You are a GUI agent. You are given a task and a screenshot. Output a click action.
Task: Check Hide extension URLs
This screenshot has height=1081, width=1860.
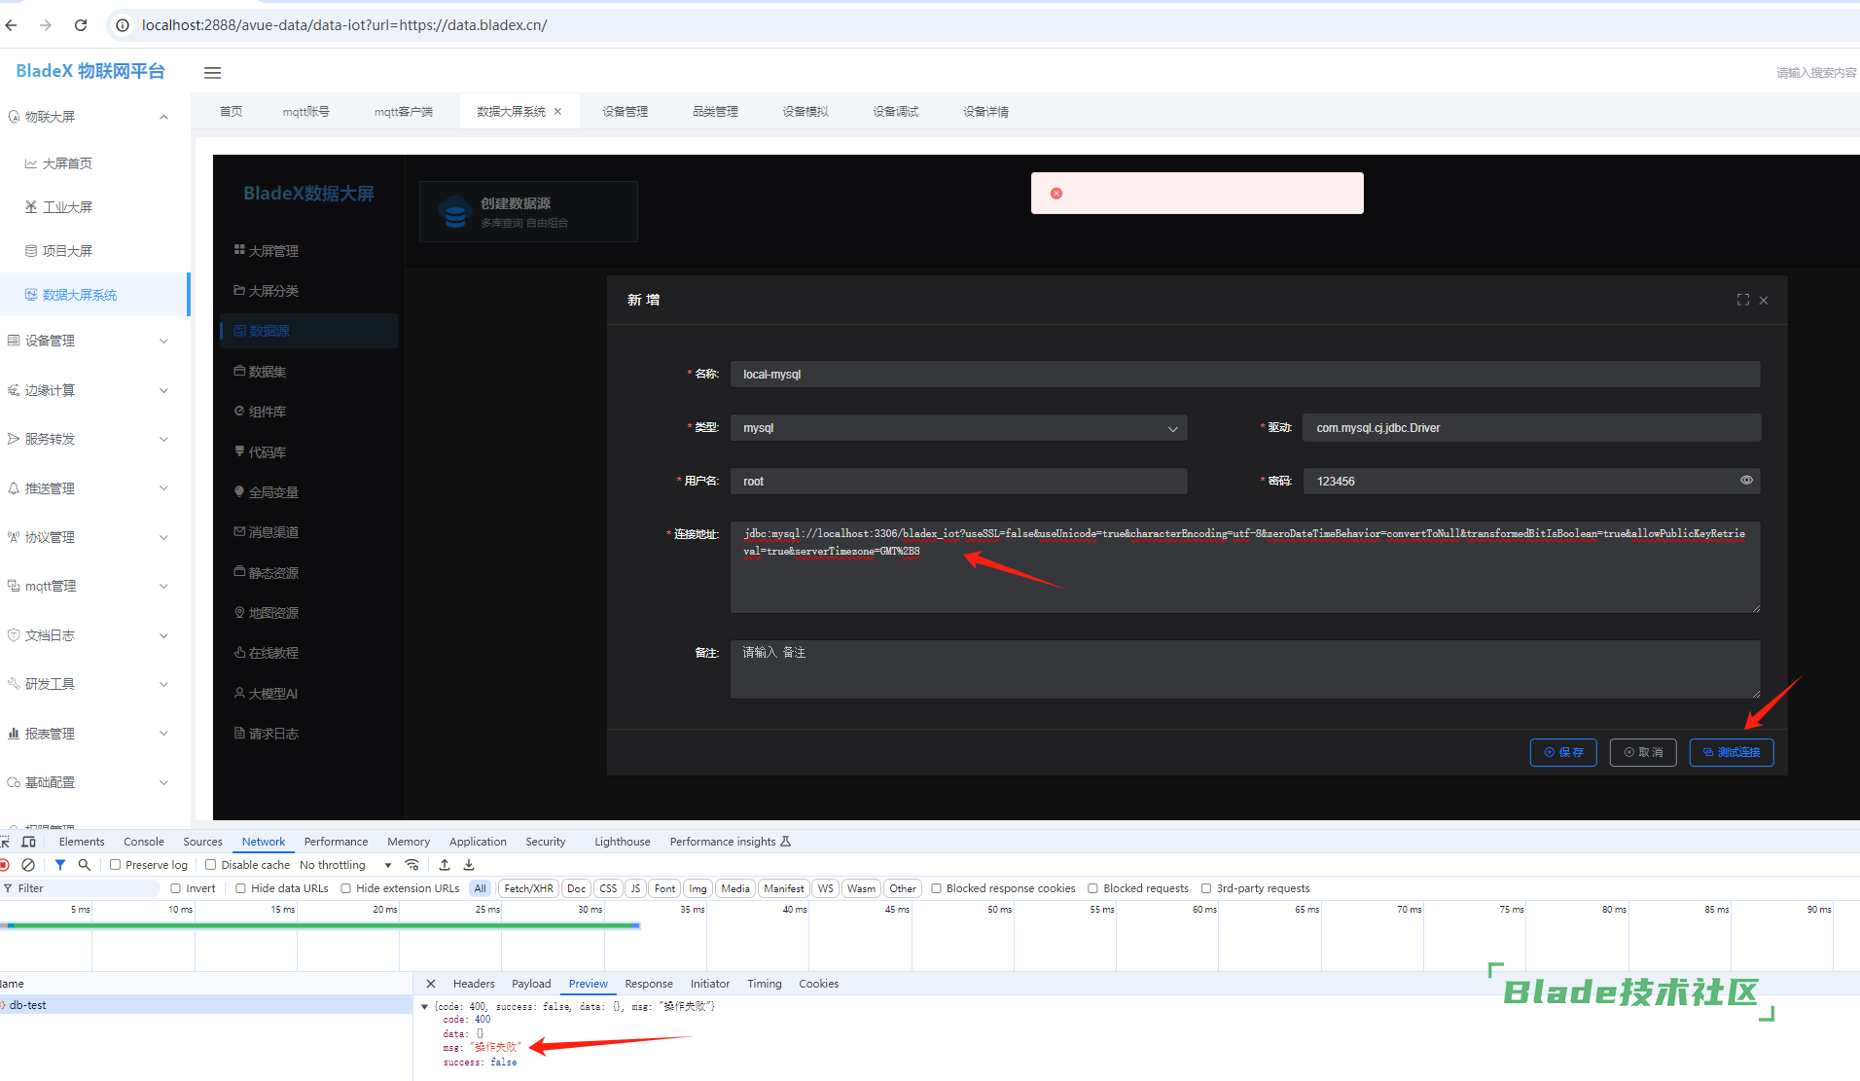tap(345, 888)
